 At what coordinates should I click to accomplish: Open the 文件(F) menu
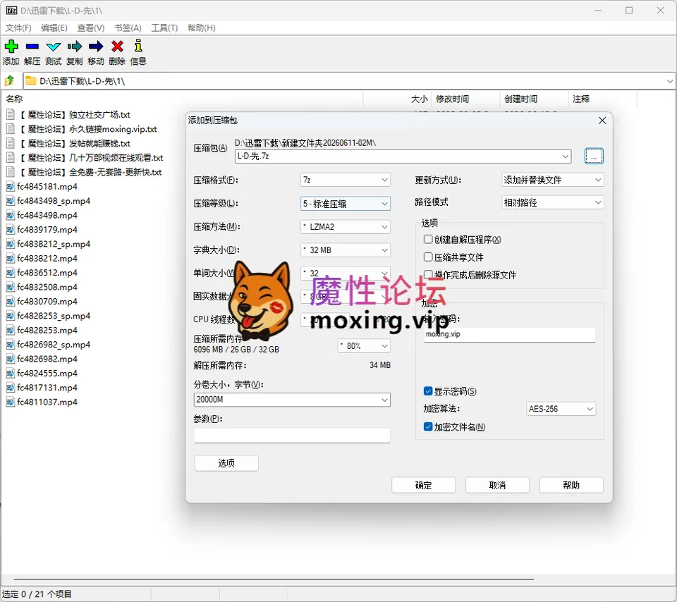pos(18,28)
